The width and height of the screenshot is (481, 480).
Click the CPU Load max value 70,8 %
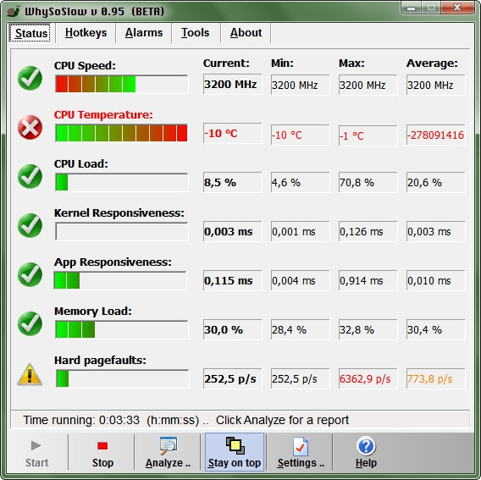point(368,182)
